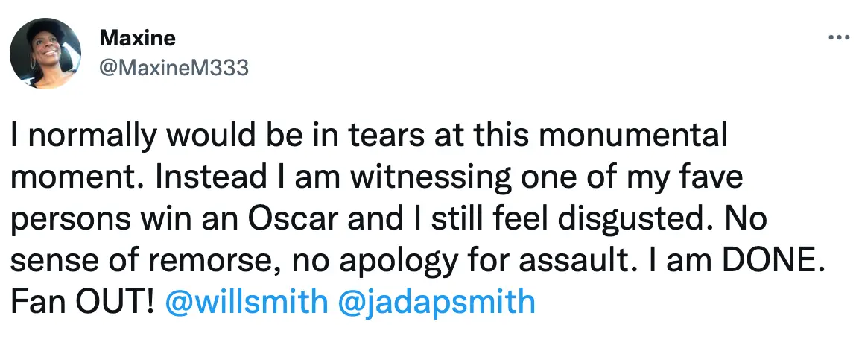Open the Maxine display name link
Image resolution: width=859 pixels, height=345 pixels.
pos(137,39)
